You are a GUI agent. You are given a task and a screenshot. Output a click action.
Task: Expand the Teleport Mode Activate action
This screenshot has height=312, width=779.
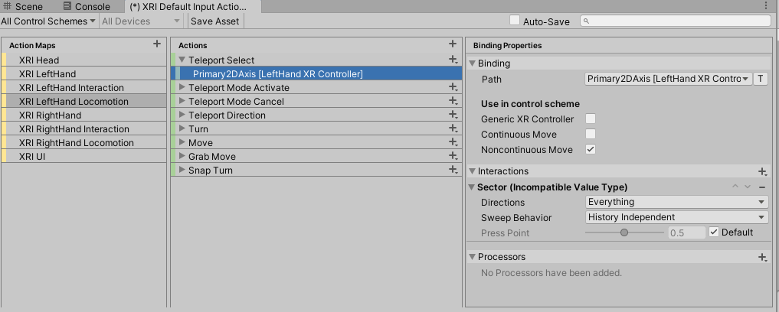[x=182, y=88]
